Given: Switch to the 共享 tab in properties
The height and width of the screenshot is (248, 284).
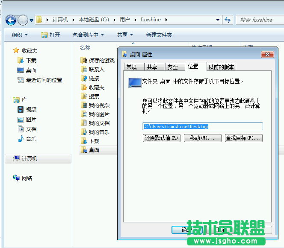Looking at the screenshot, I should click(x=154, y=67).
